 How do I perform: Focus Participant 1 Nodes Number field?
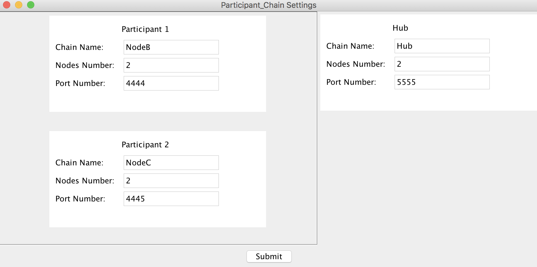click(x=171, y=65)
